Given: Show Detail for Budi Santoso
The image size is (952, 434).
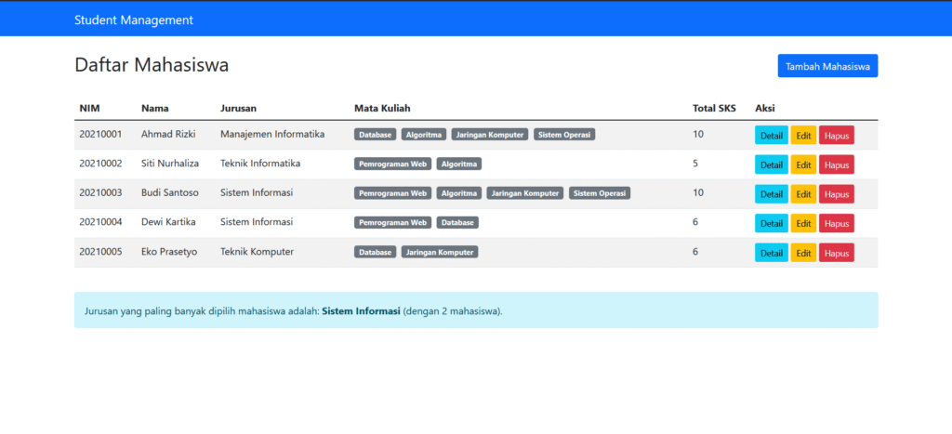Looking at the screenshot, I should [771, 194].
